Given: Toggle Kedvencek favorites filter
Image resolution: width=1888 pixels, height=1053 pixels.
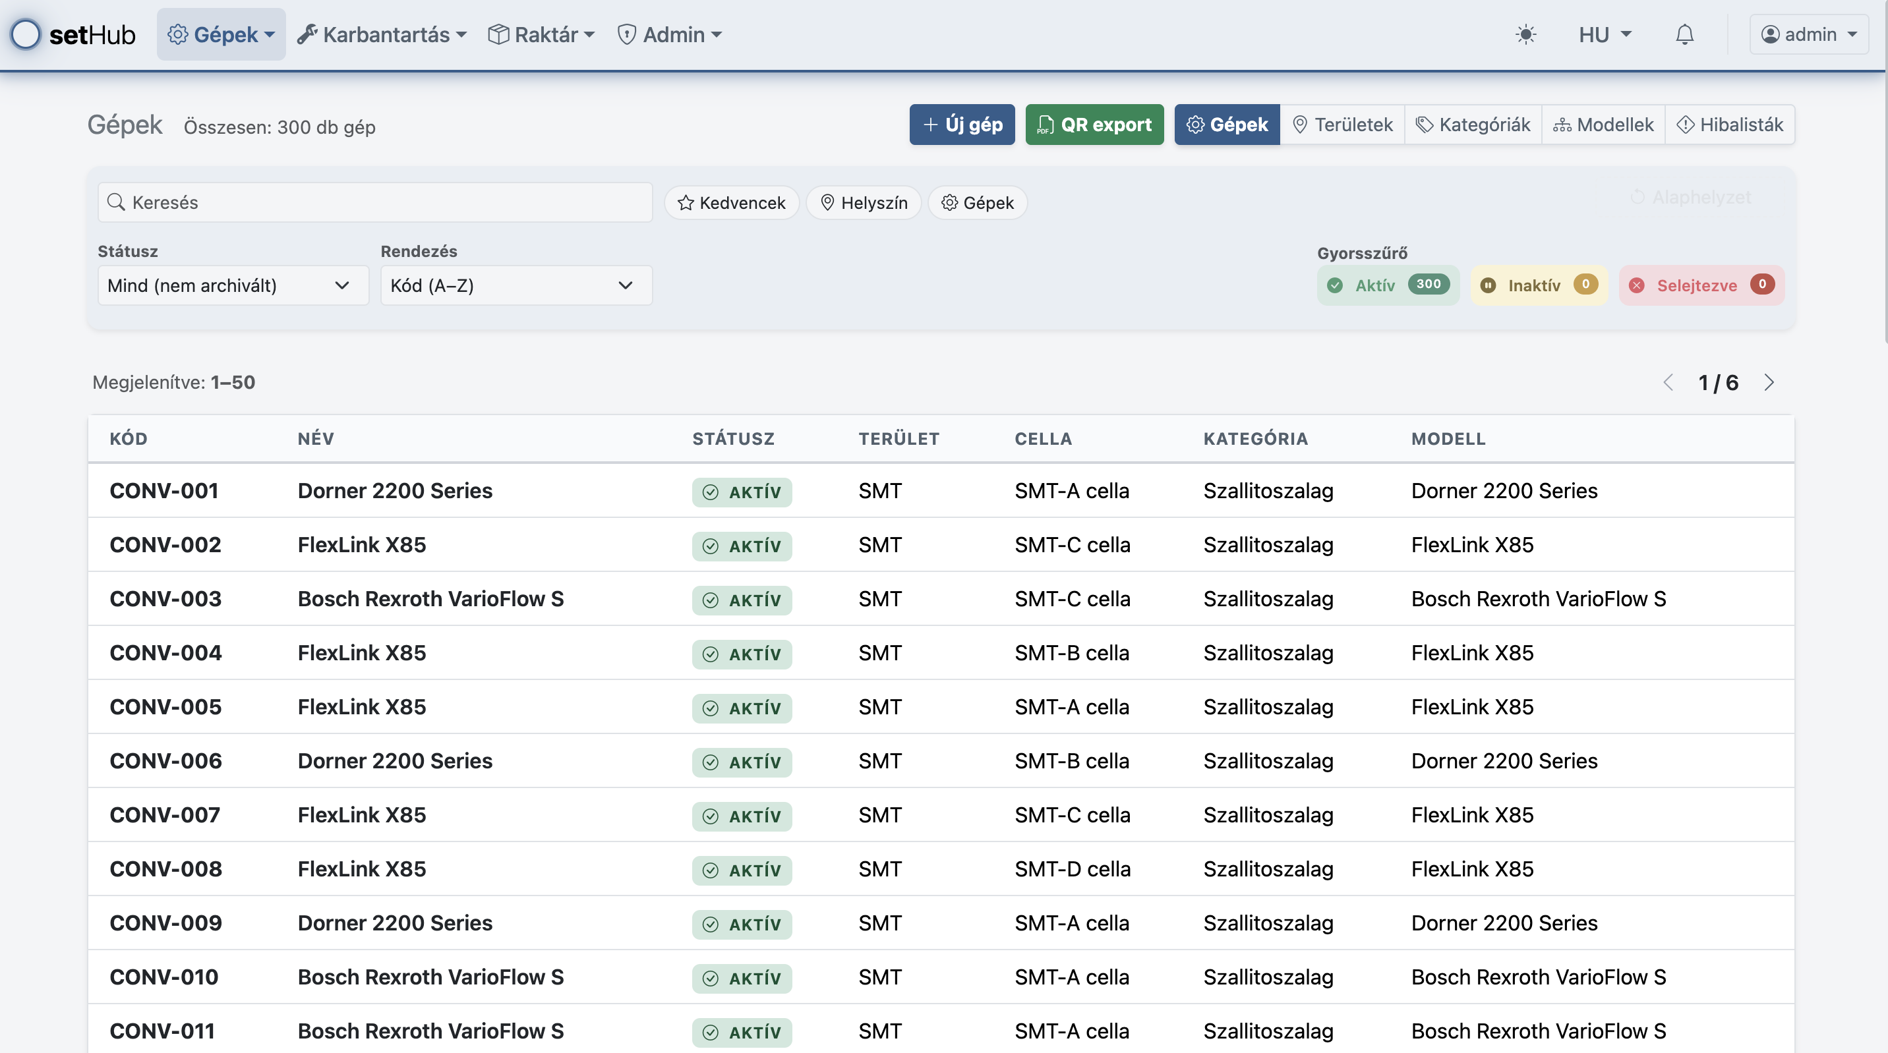Looking at the screenshot, I should 730,203.
